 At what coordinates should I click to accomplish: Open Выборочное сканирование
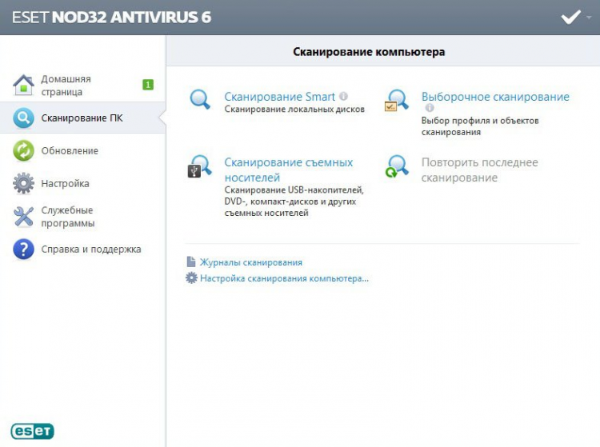(x=495, y=97)
